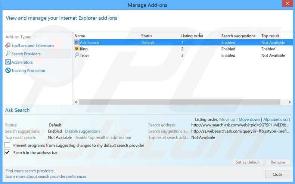Click the Search suggestions column header

tap(238, 36)
